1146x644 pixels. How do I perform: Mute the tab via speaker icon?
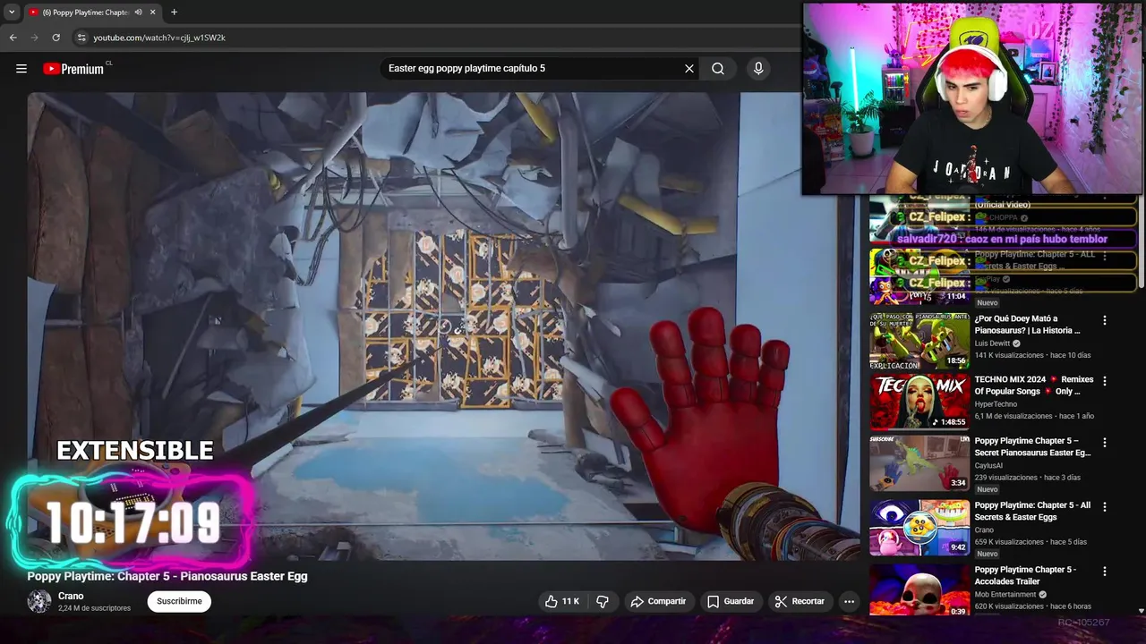click(138, 12)
